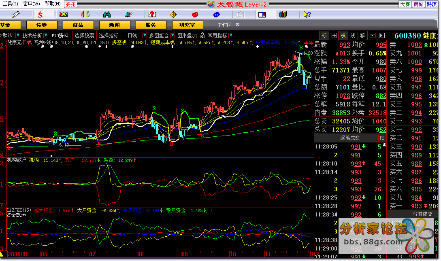This screenshot has height=261, width=441.
Task: Click the blue circular info icon
Action: point(216,14)
